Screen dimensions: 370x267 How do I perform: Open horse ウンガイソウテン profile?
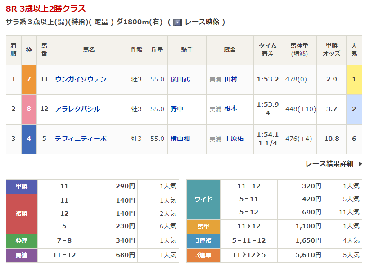pyautogui.click(x=81, y=79)
